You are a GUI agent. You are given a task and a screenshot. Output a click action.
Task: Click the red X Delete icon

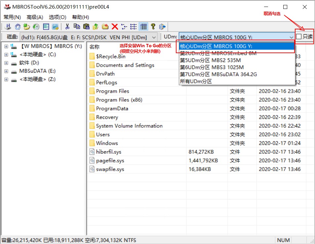pos(115,27)
